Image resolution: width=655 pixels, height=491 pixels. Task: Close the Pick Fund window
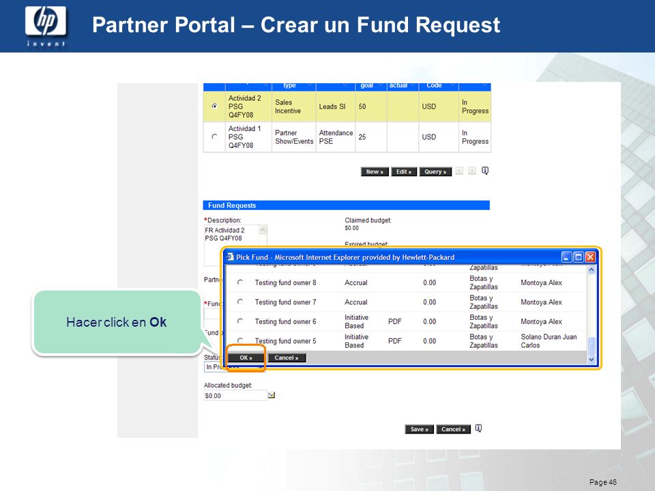click(x=589, y=257)
